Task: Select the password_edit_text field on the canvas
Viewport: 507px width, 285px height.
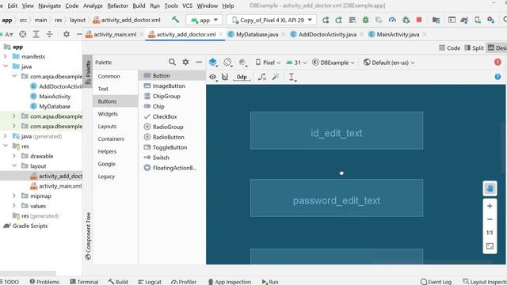Action: (x=337, y=198)
